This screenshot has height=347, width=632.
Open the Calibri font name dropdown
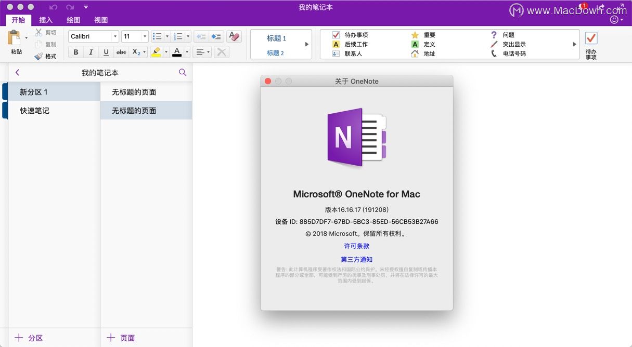[x=115, y=36]
